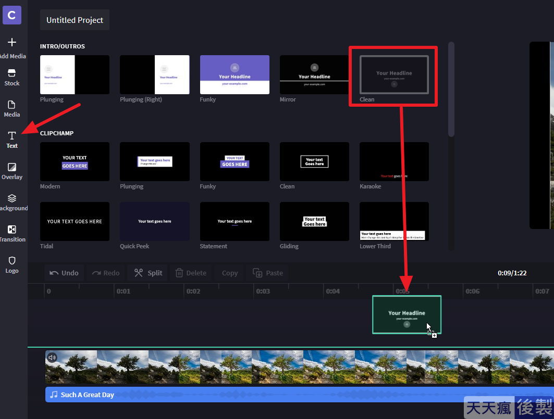Open the Logo panel
554x419 pixels.
click(11, 265)
